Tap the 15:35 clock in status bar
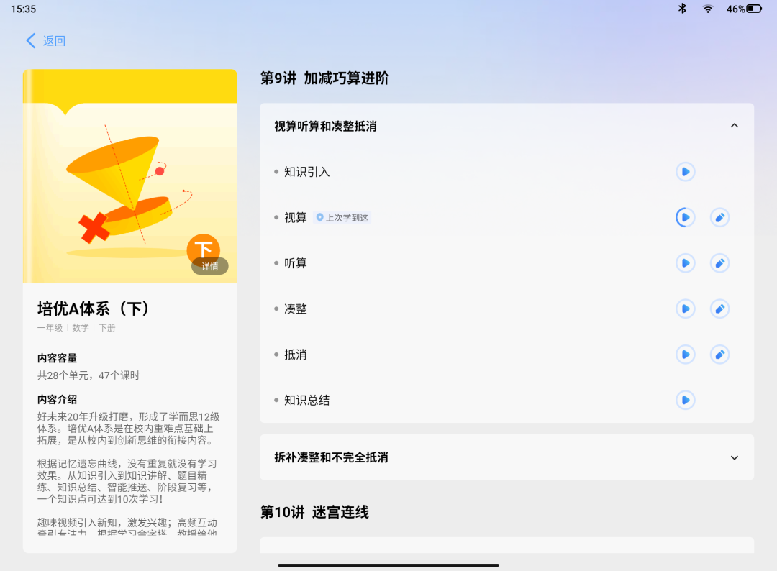 point(23,9)
